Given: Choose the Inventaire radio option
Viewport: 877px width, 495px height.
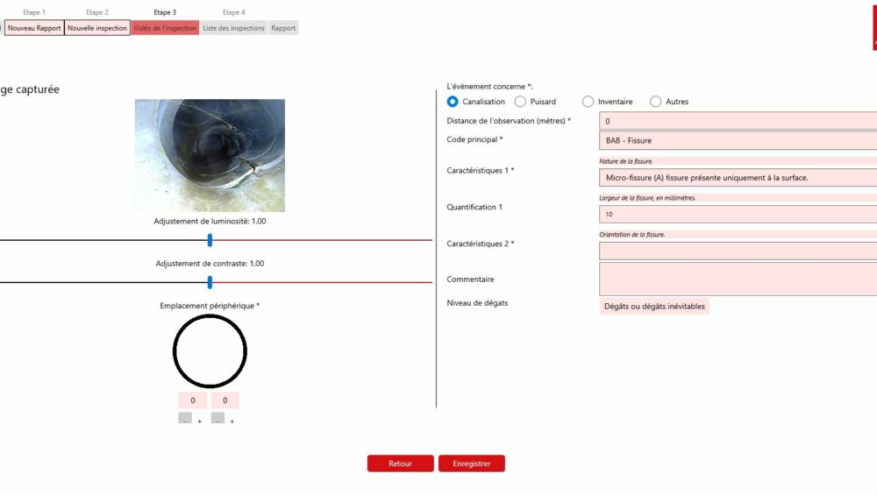Looking at the screenshot, I should (588, 102).
